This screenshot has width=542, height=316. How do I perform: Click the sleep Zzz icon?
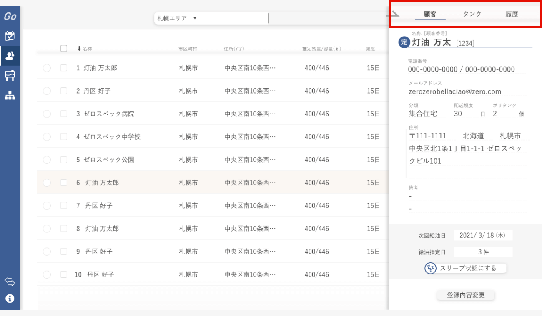430,268
